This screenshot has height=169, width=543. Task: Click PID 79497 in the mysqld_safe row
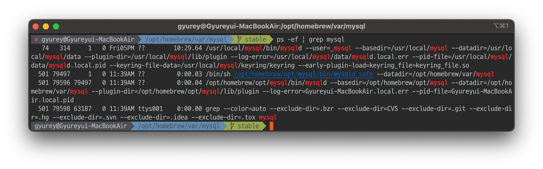pyautogui.click(x=61, y=74)
